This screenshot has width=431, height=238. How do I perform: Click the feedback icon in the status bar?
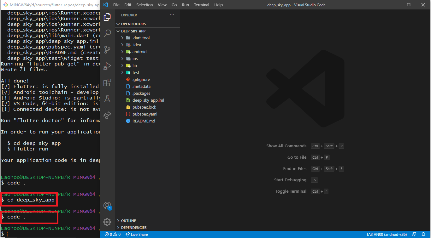click(x=414, y=235)
